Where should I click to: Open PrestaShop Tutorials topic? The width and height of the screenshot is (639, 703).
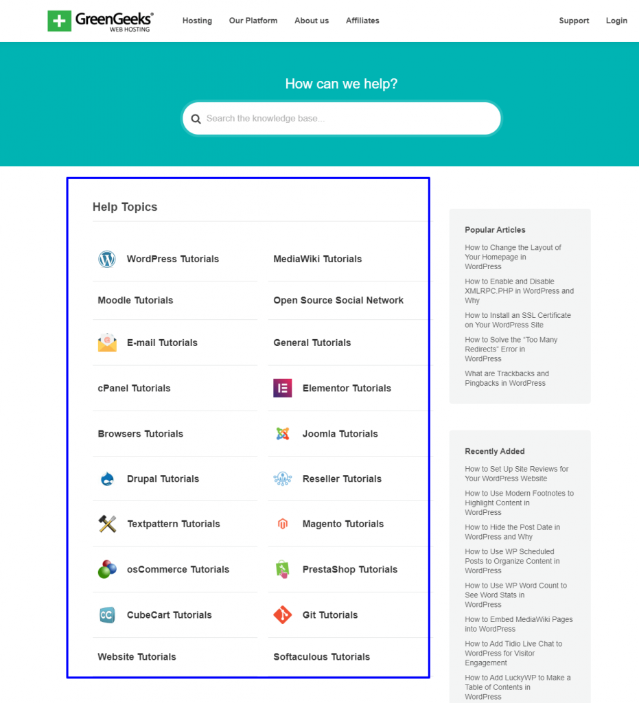pyautogui.click(x=350, y=569)
